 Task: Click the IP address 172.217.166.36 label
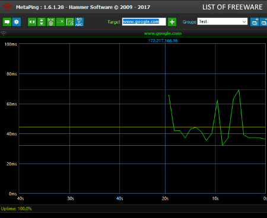tap(163, 41)
